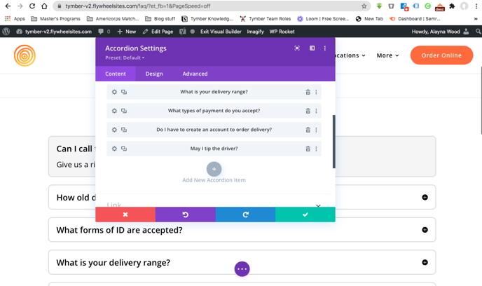Click the browser address bar
This screenshot has height=286, width=482.
[212, 6]
